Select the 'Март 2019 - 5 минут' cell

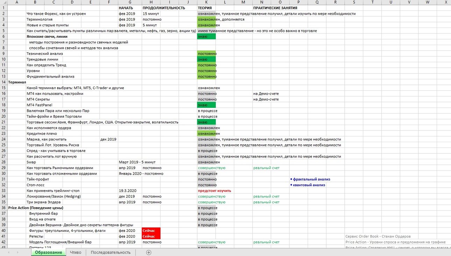[x=137, y=162]
